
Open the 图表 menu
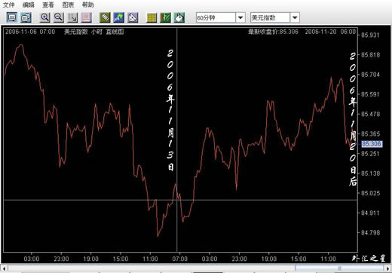pyautogui.click(x=68, y=5)
